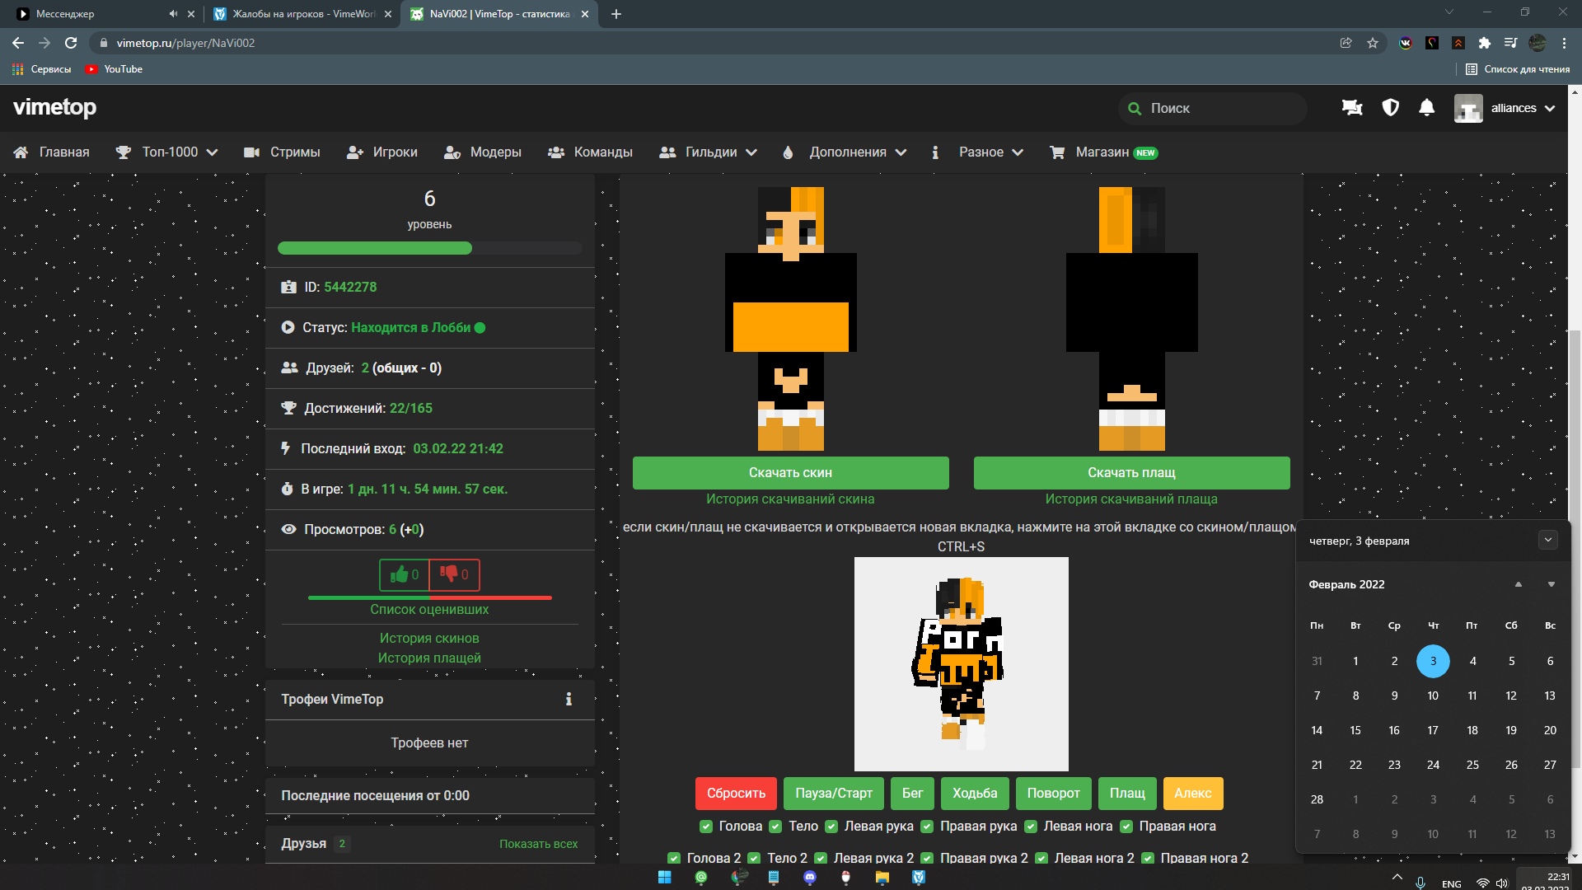The height and width of the screenshot is (890, 1582).
Task: Toggle the Правая нога checkbox
Action: 1126,827
